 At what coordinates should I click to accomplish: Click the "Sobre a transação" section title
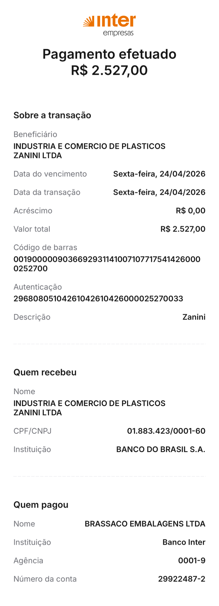click(x=52, y=115)
